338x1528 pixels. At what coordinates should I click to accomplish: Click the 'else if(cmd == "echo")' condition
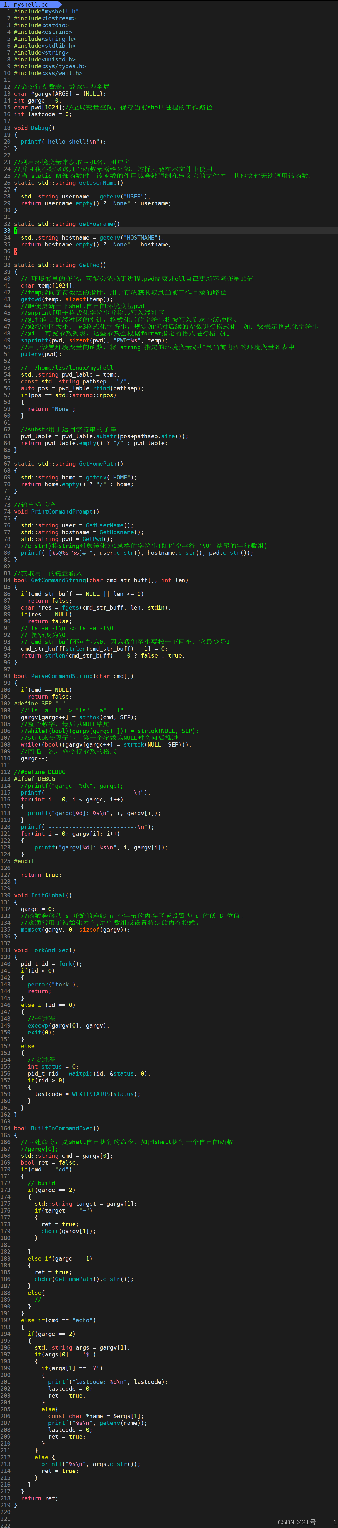pos(58,1320)
